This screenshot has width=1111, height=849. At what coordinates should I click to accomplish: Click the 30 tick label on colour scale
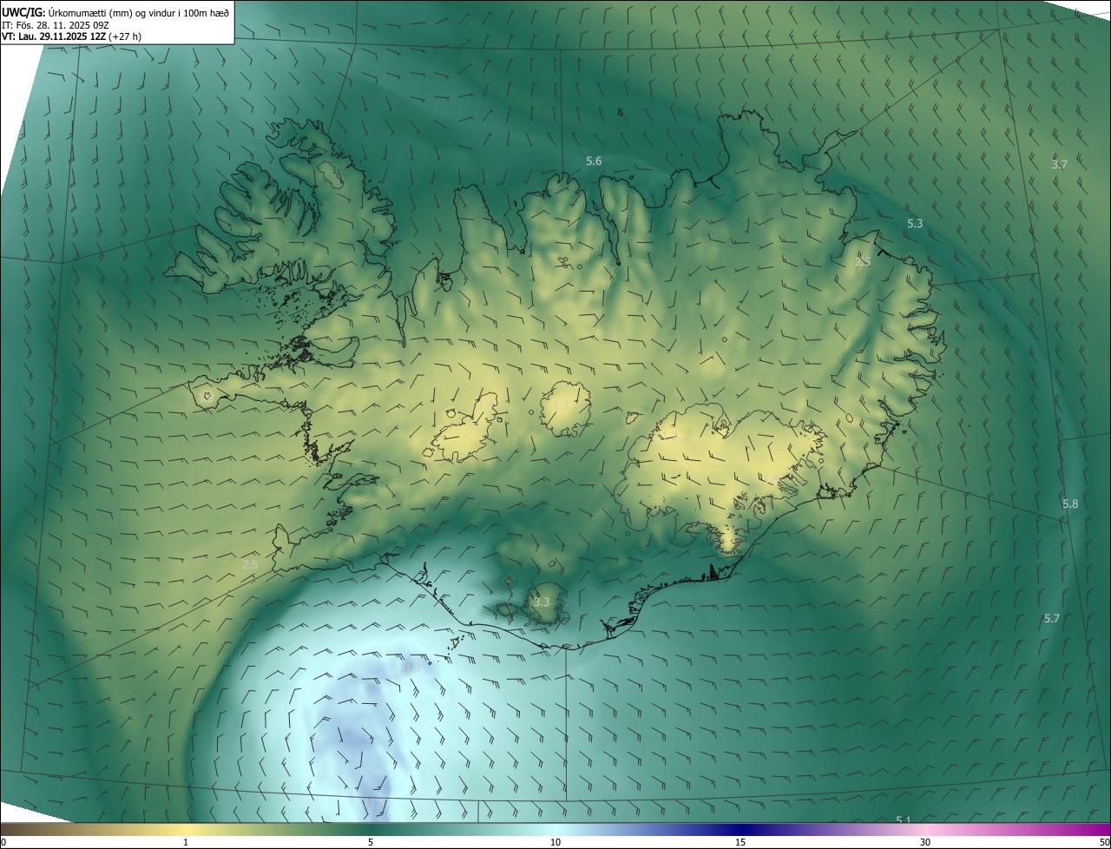coord(925,842)
